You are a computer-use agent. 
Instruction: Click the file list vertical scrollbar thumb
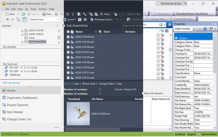[x=171, y=49]
